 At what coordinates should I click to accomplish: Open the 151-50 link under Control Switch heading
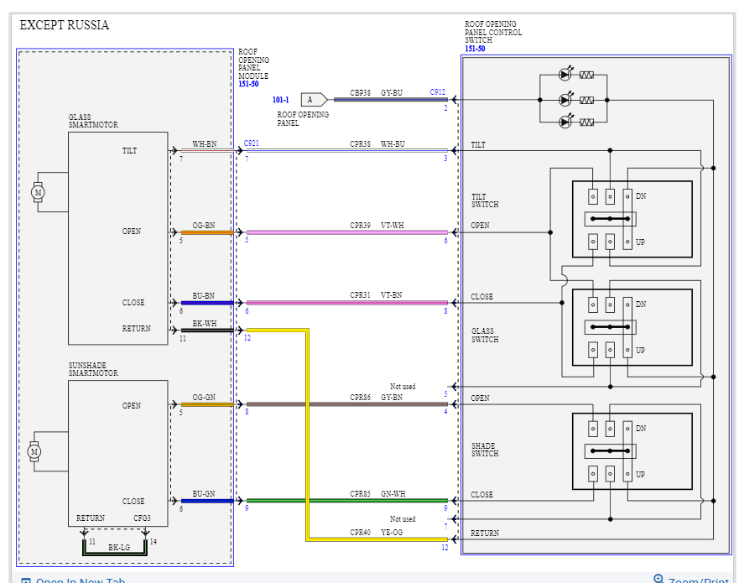[475, 49]
